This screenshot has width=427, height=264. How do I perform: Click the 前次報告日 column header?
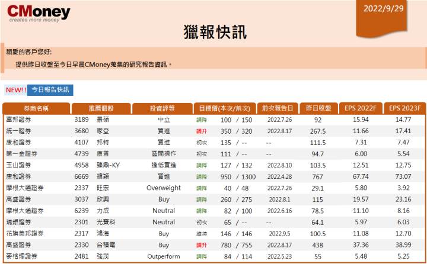pos(278,108)
